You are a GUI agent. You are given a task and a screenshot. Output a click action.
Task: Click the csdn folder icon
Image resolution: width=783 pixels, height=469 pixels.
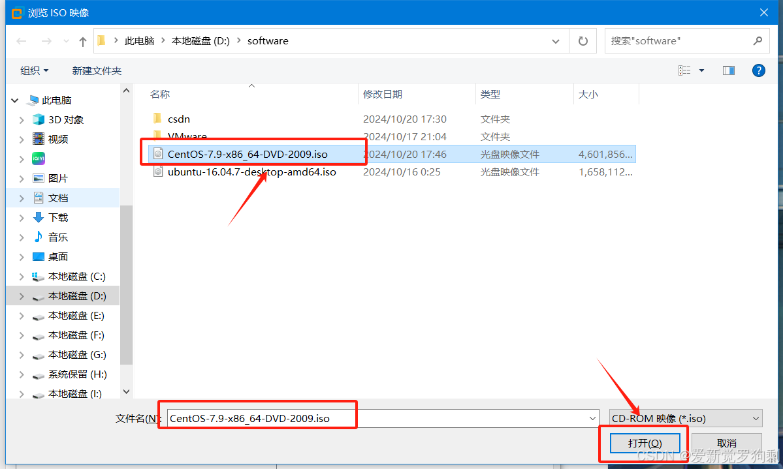[x=158, y=119]
